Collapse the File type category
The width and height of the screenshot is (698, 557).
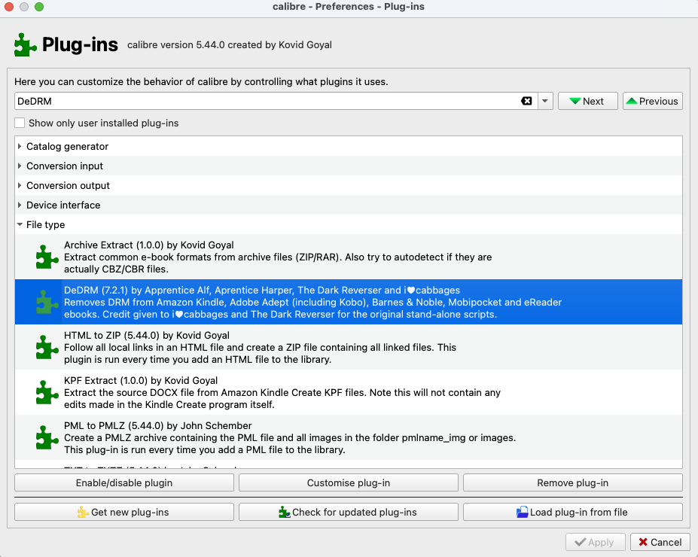click(x=20, y=225)
